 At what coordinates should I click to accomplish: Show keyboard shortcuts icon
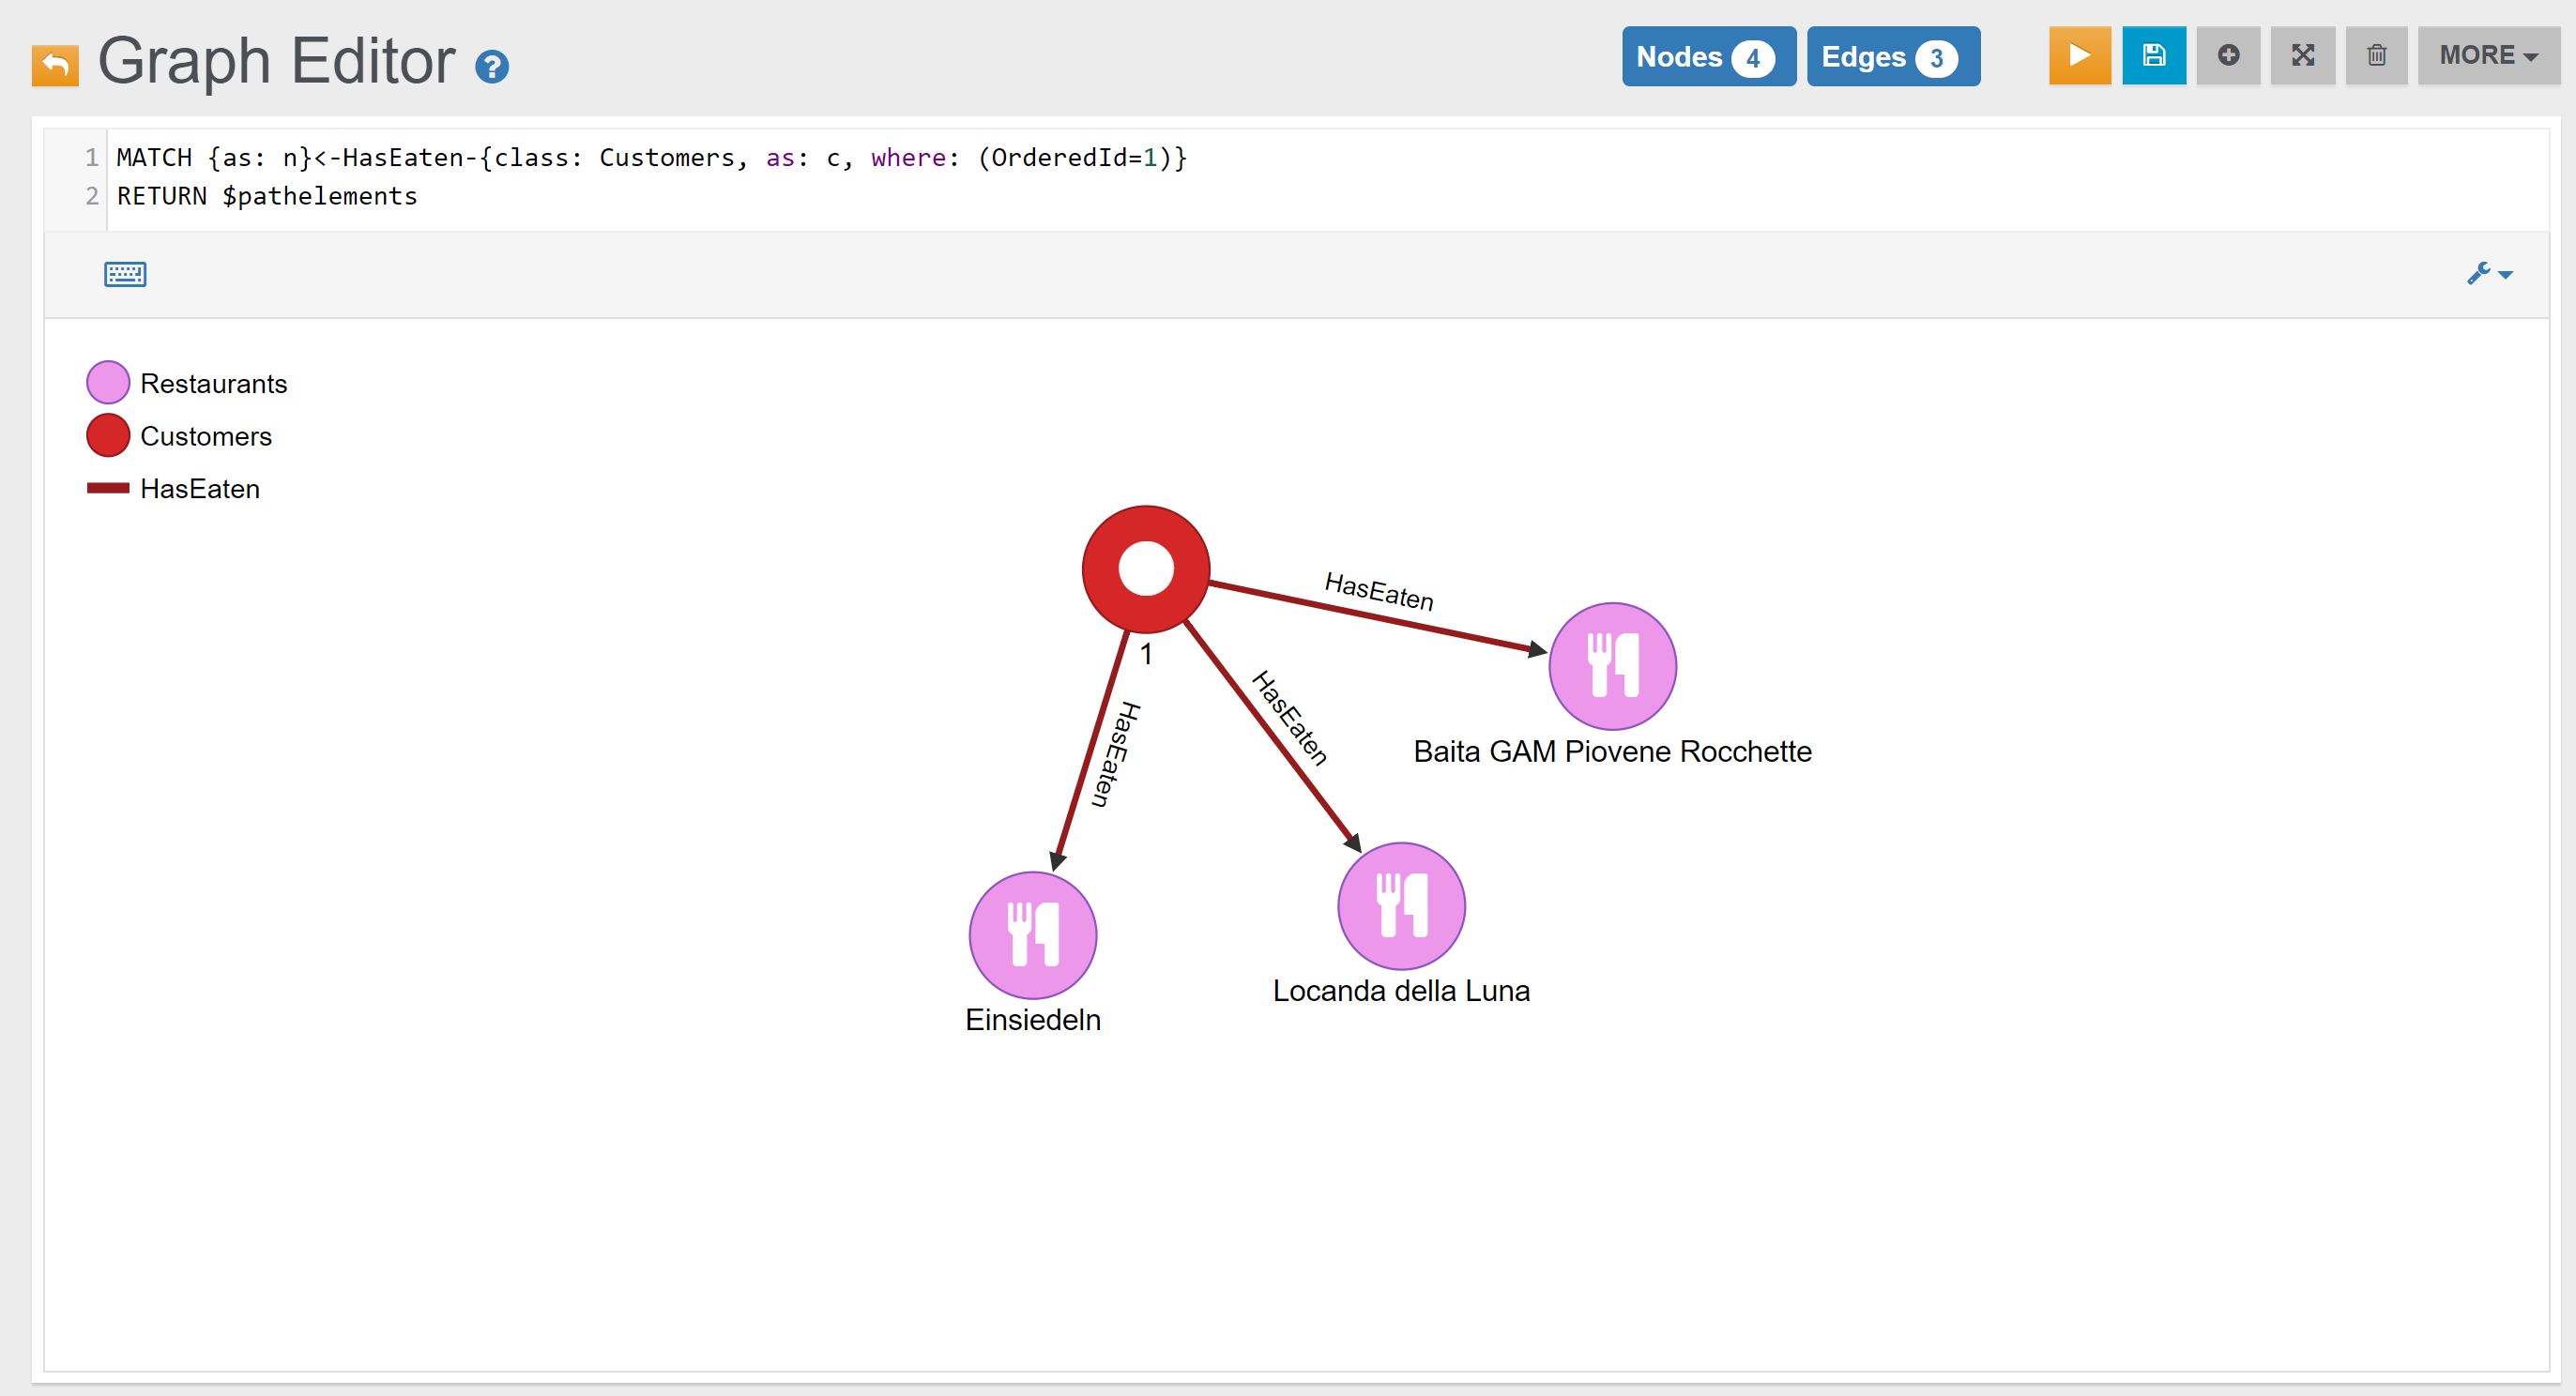click(x=125, y=274)
